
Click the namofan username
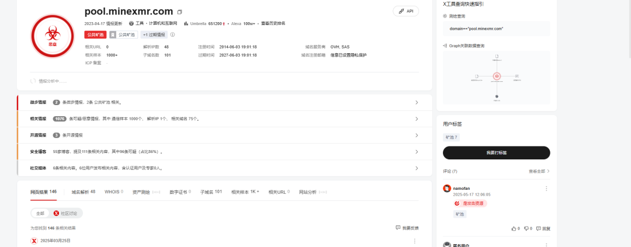pyautogui.click(x=461, y=188)
